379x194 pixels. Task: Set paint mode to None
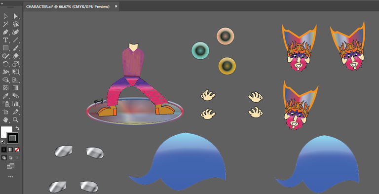17,150
